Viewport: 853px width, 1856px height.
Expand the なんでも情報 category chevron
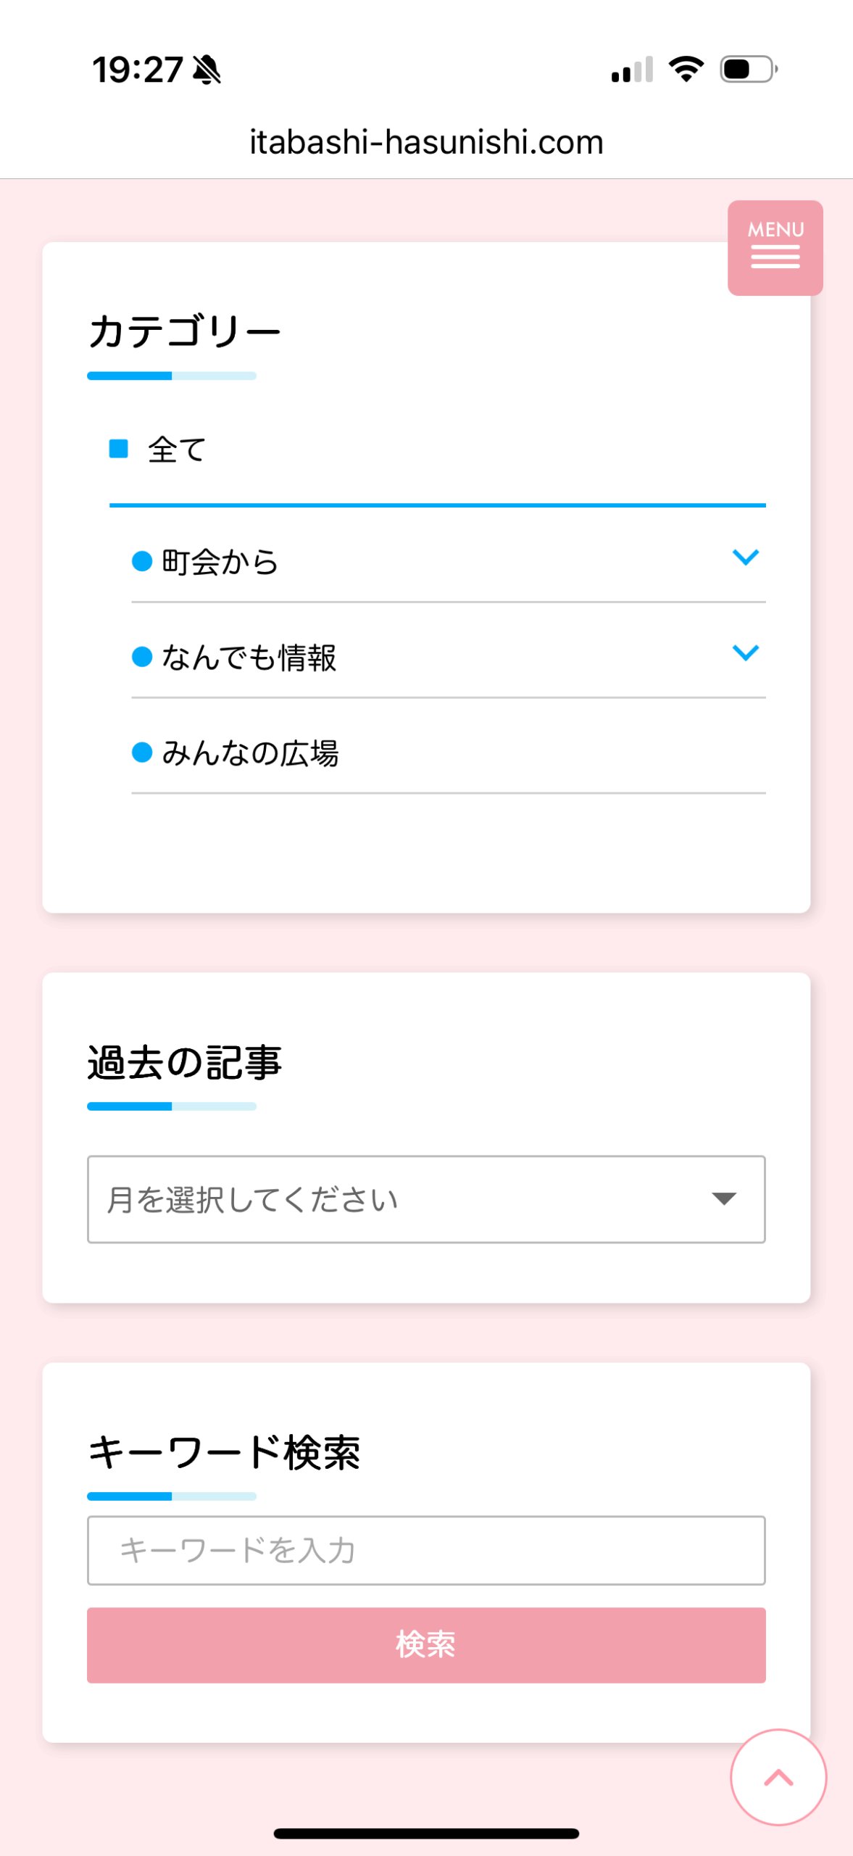click(x=745, y=653)
